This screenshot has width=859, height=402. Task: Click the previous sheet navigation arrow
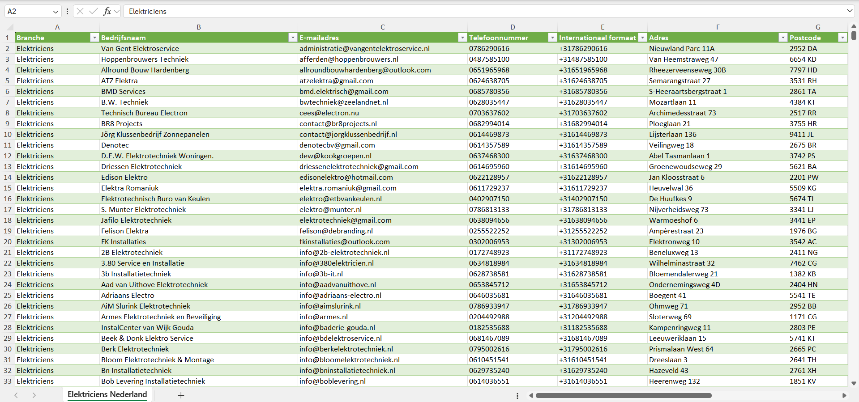pyautogui.click(x=16, y=395)
